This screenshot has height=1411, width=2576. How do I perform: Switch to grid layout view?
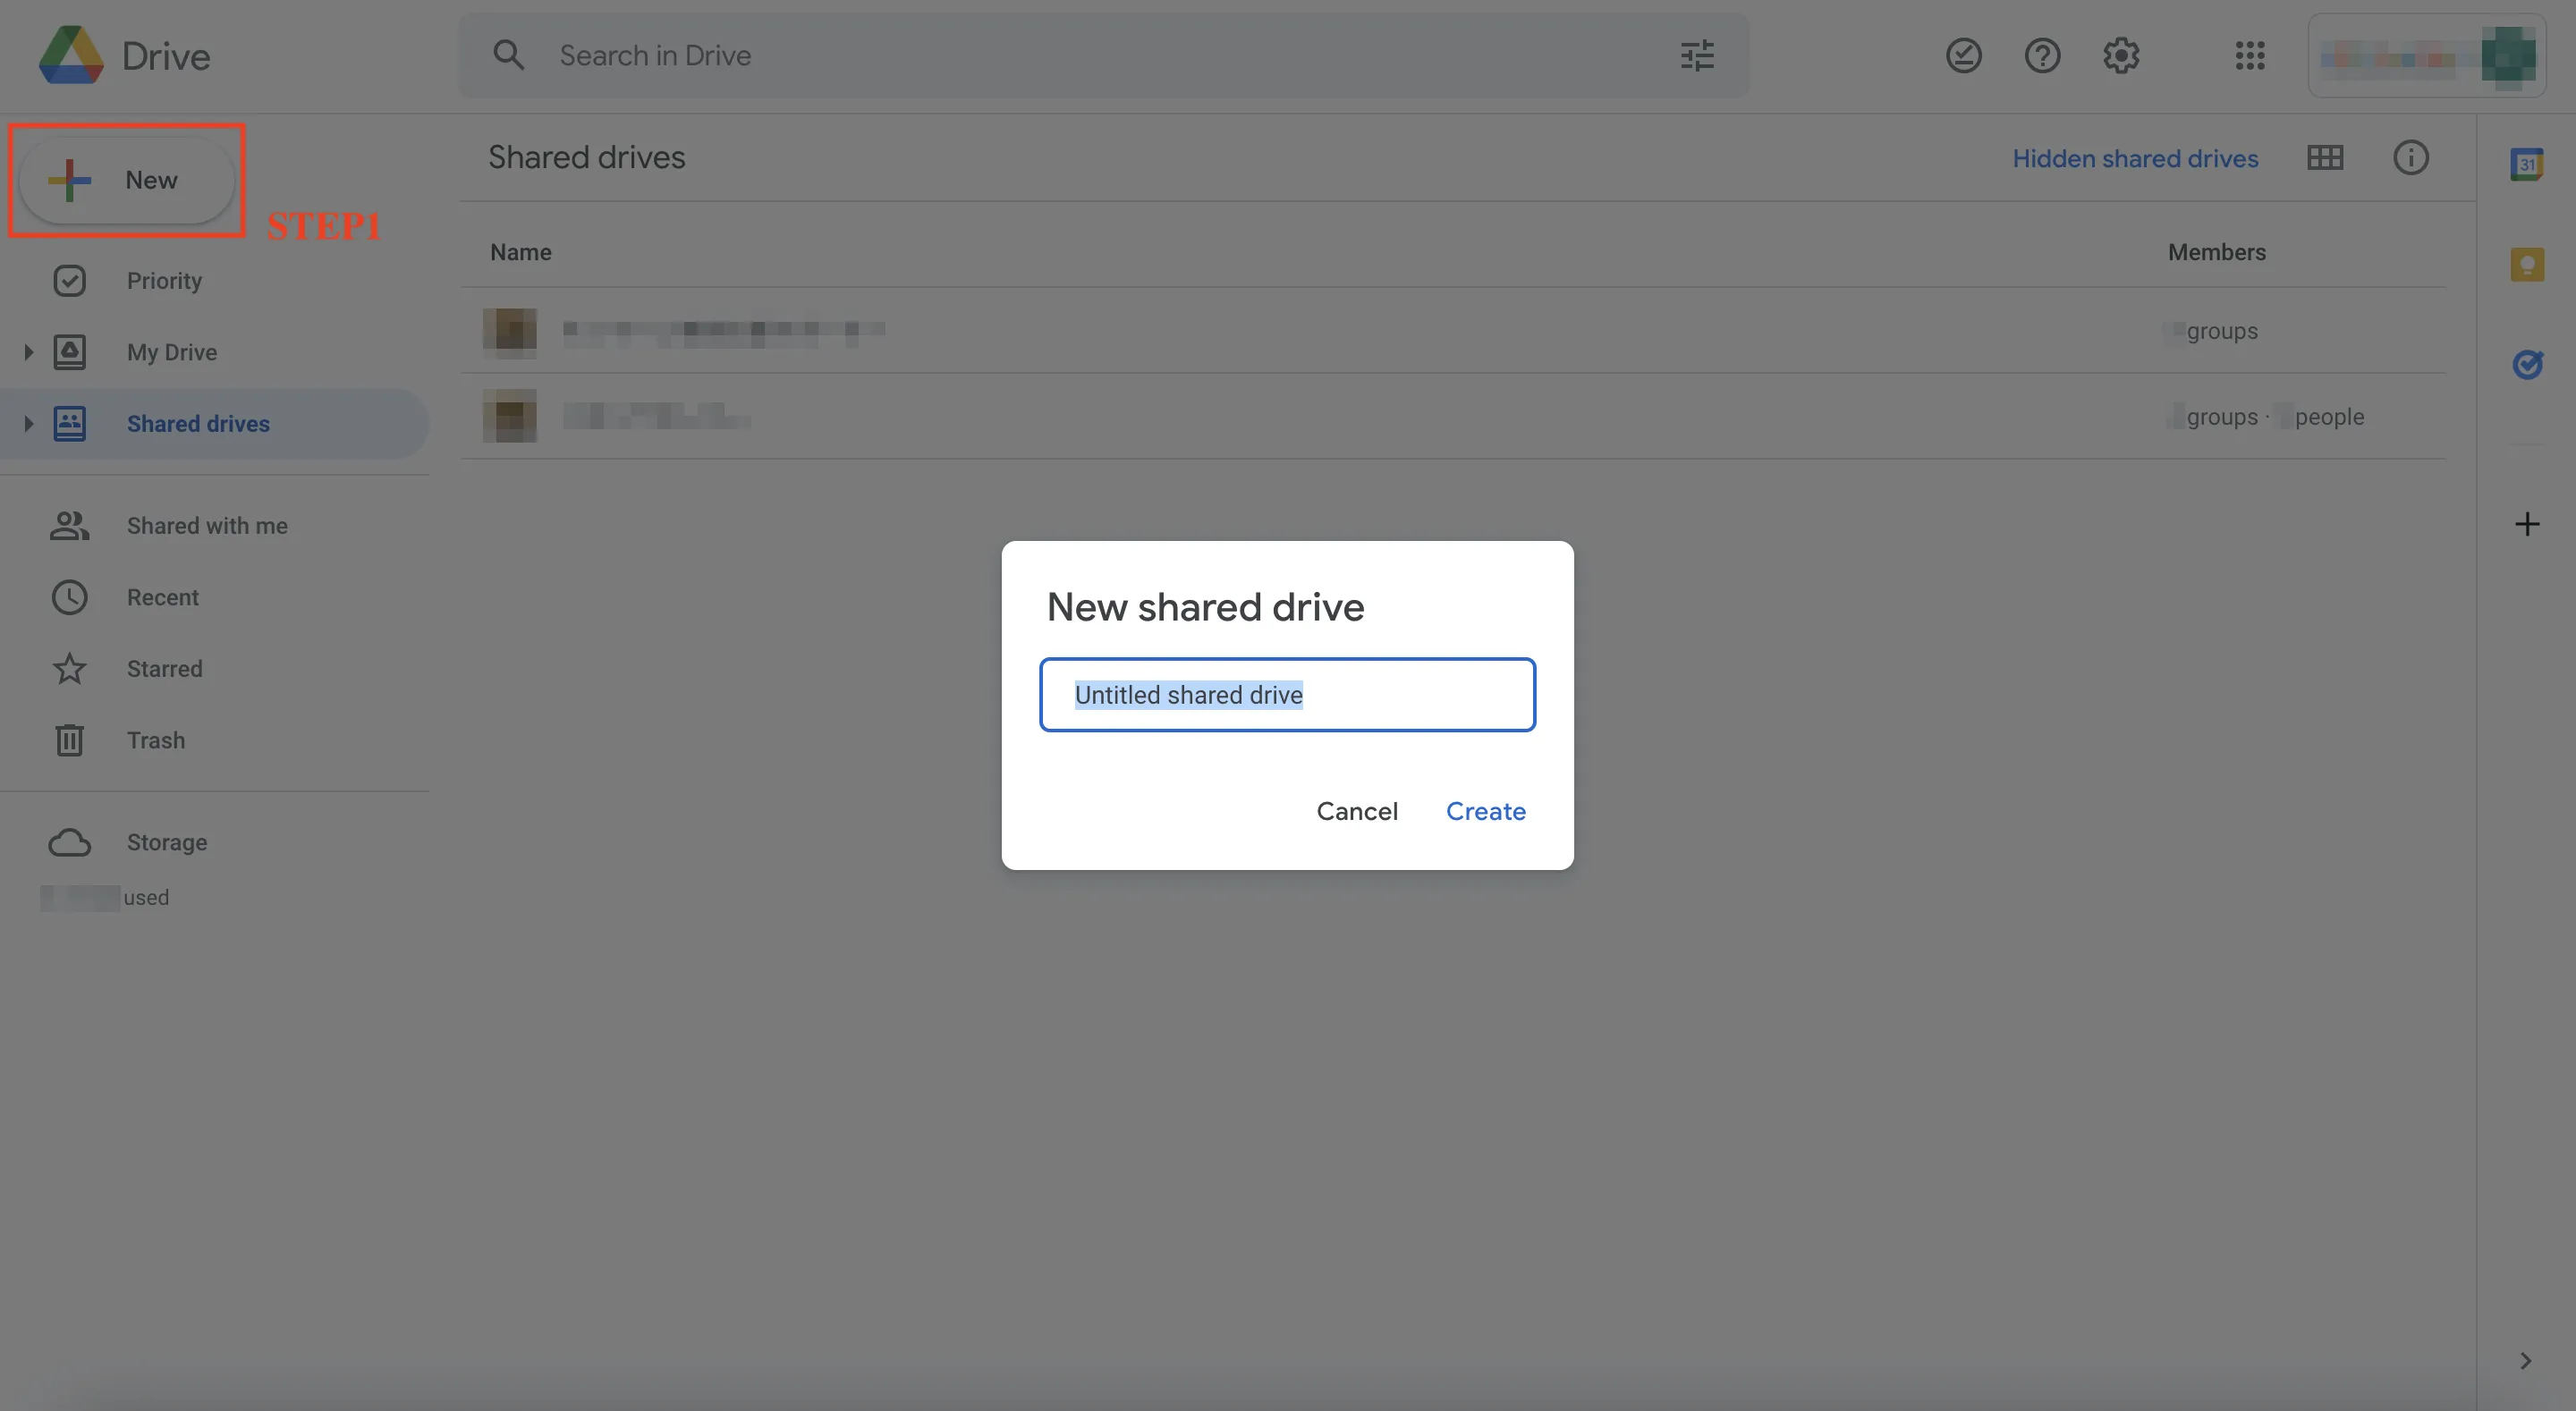[2324, 158]
